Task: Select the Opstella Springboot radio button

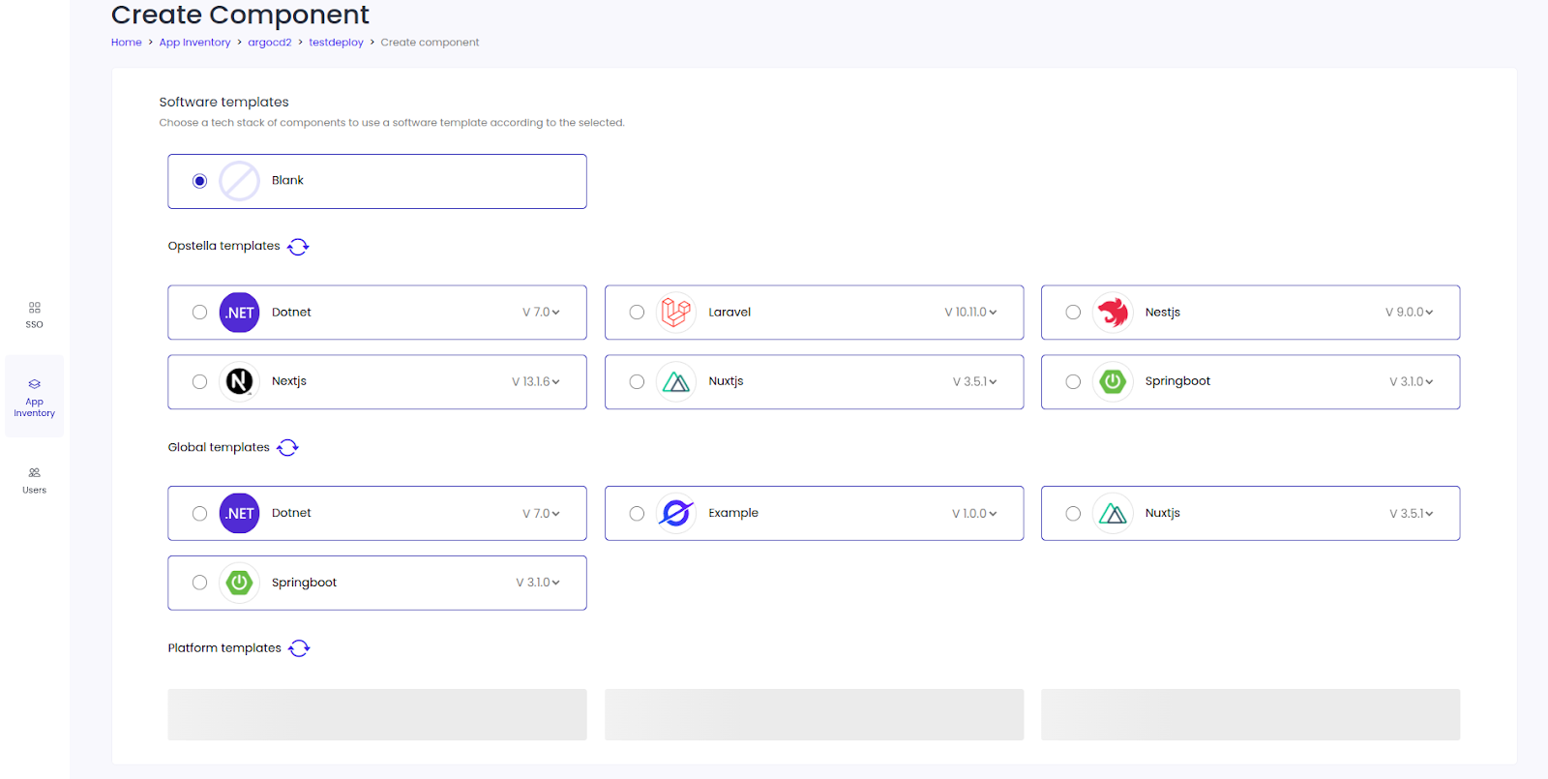Action: point(1073,381)
